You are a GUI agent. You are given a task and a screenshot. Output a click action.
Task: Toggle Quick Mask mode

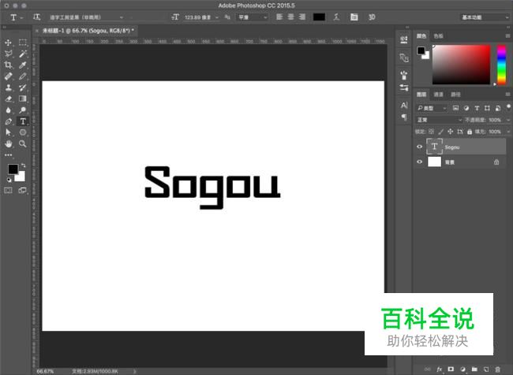(x=9, y=190)
